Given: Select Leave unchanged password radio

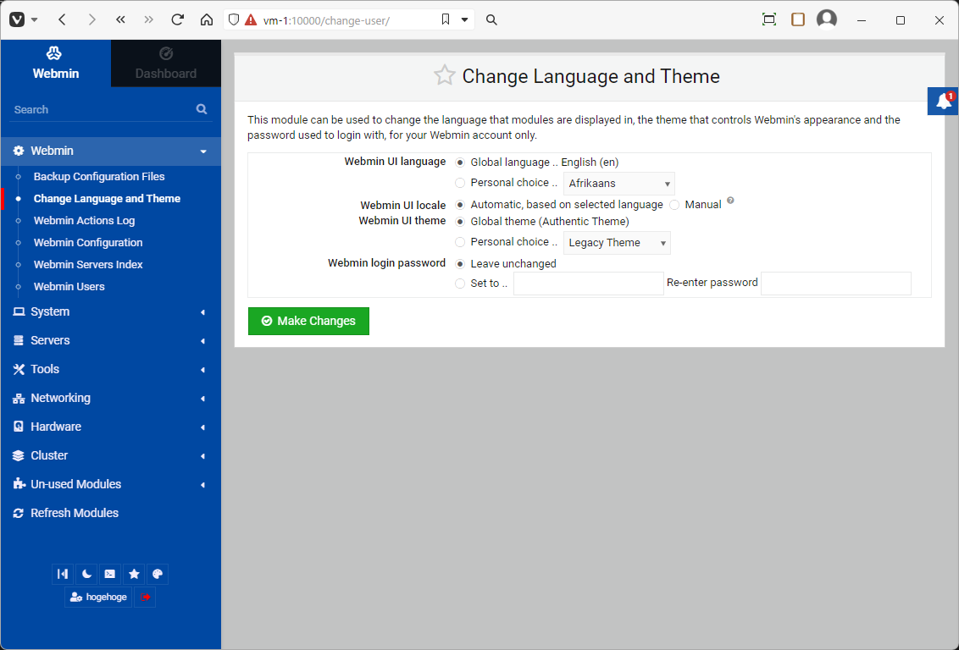Looking at the screenshot, I should 460,264.
